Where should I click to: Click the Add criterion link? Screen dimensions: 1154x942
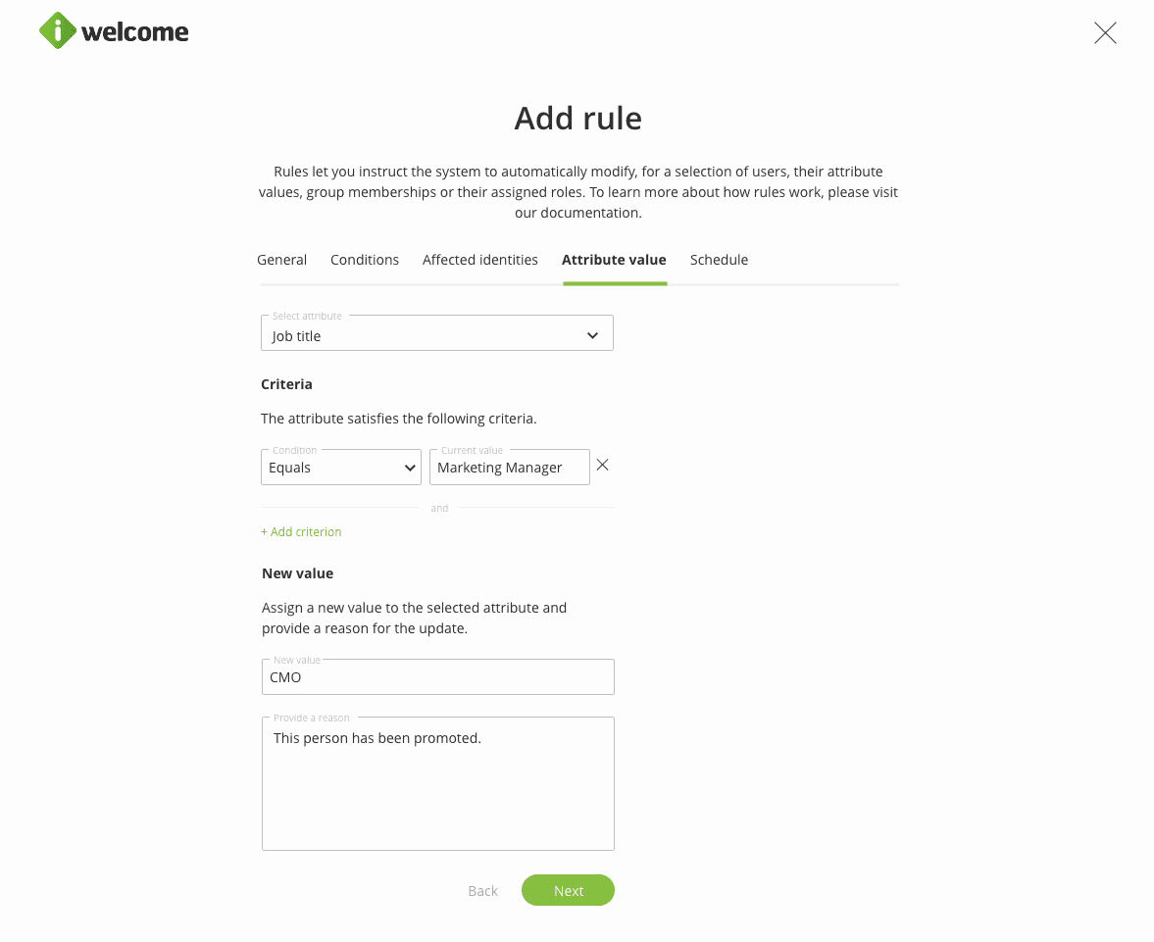click(x=301, y=532)
